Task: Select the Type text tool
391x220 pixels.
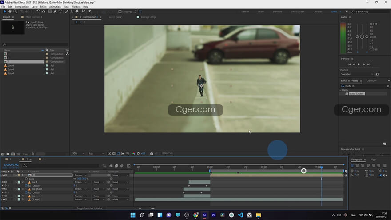Action: (x=60, y=12)
